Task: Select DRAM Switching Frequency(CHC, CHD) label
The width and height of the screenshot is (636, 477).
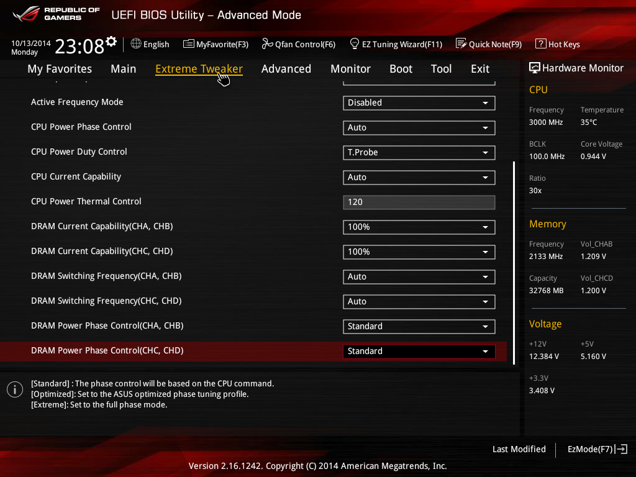Action: [106, 301]
